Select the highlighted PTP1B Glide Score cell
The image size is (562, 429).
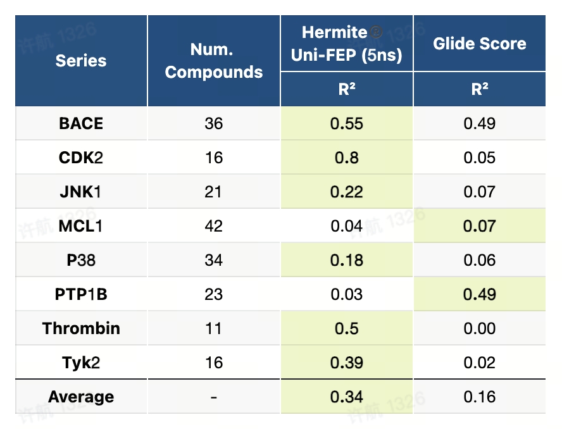pyautogui.click(x=479, y=294)
